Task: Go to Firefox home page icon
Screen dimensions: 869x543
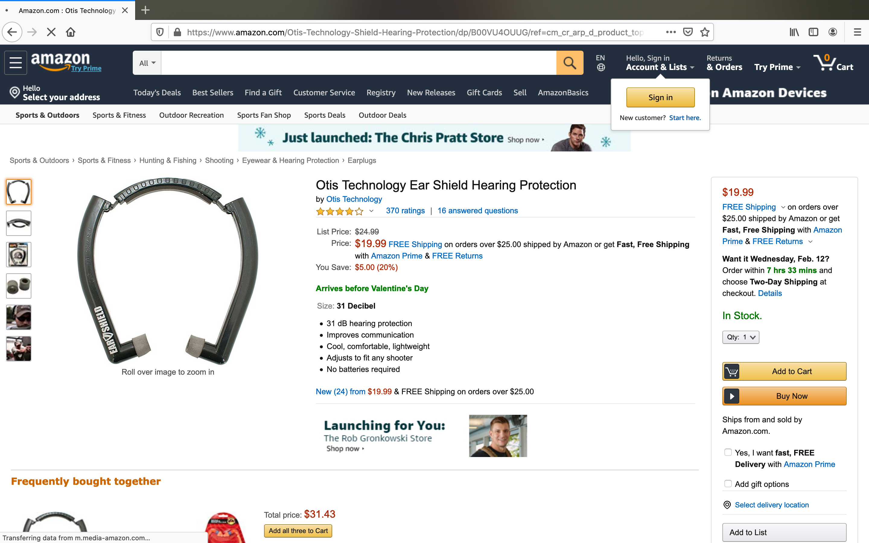Action: (71, 32)
